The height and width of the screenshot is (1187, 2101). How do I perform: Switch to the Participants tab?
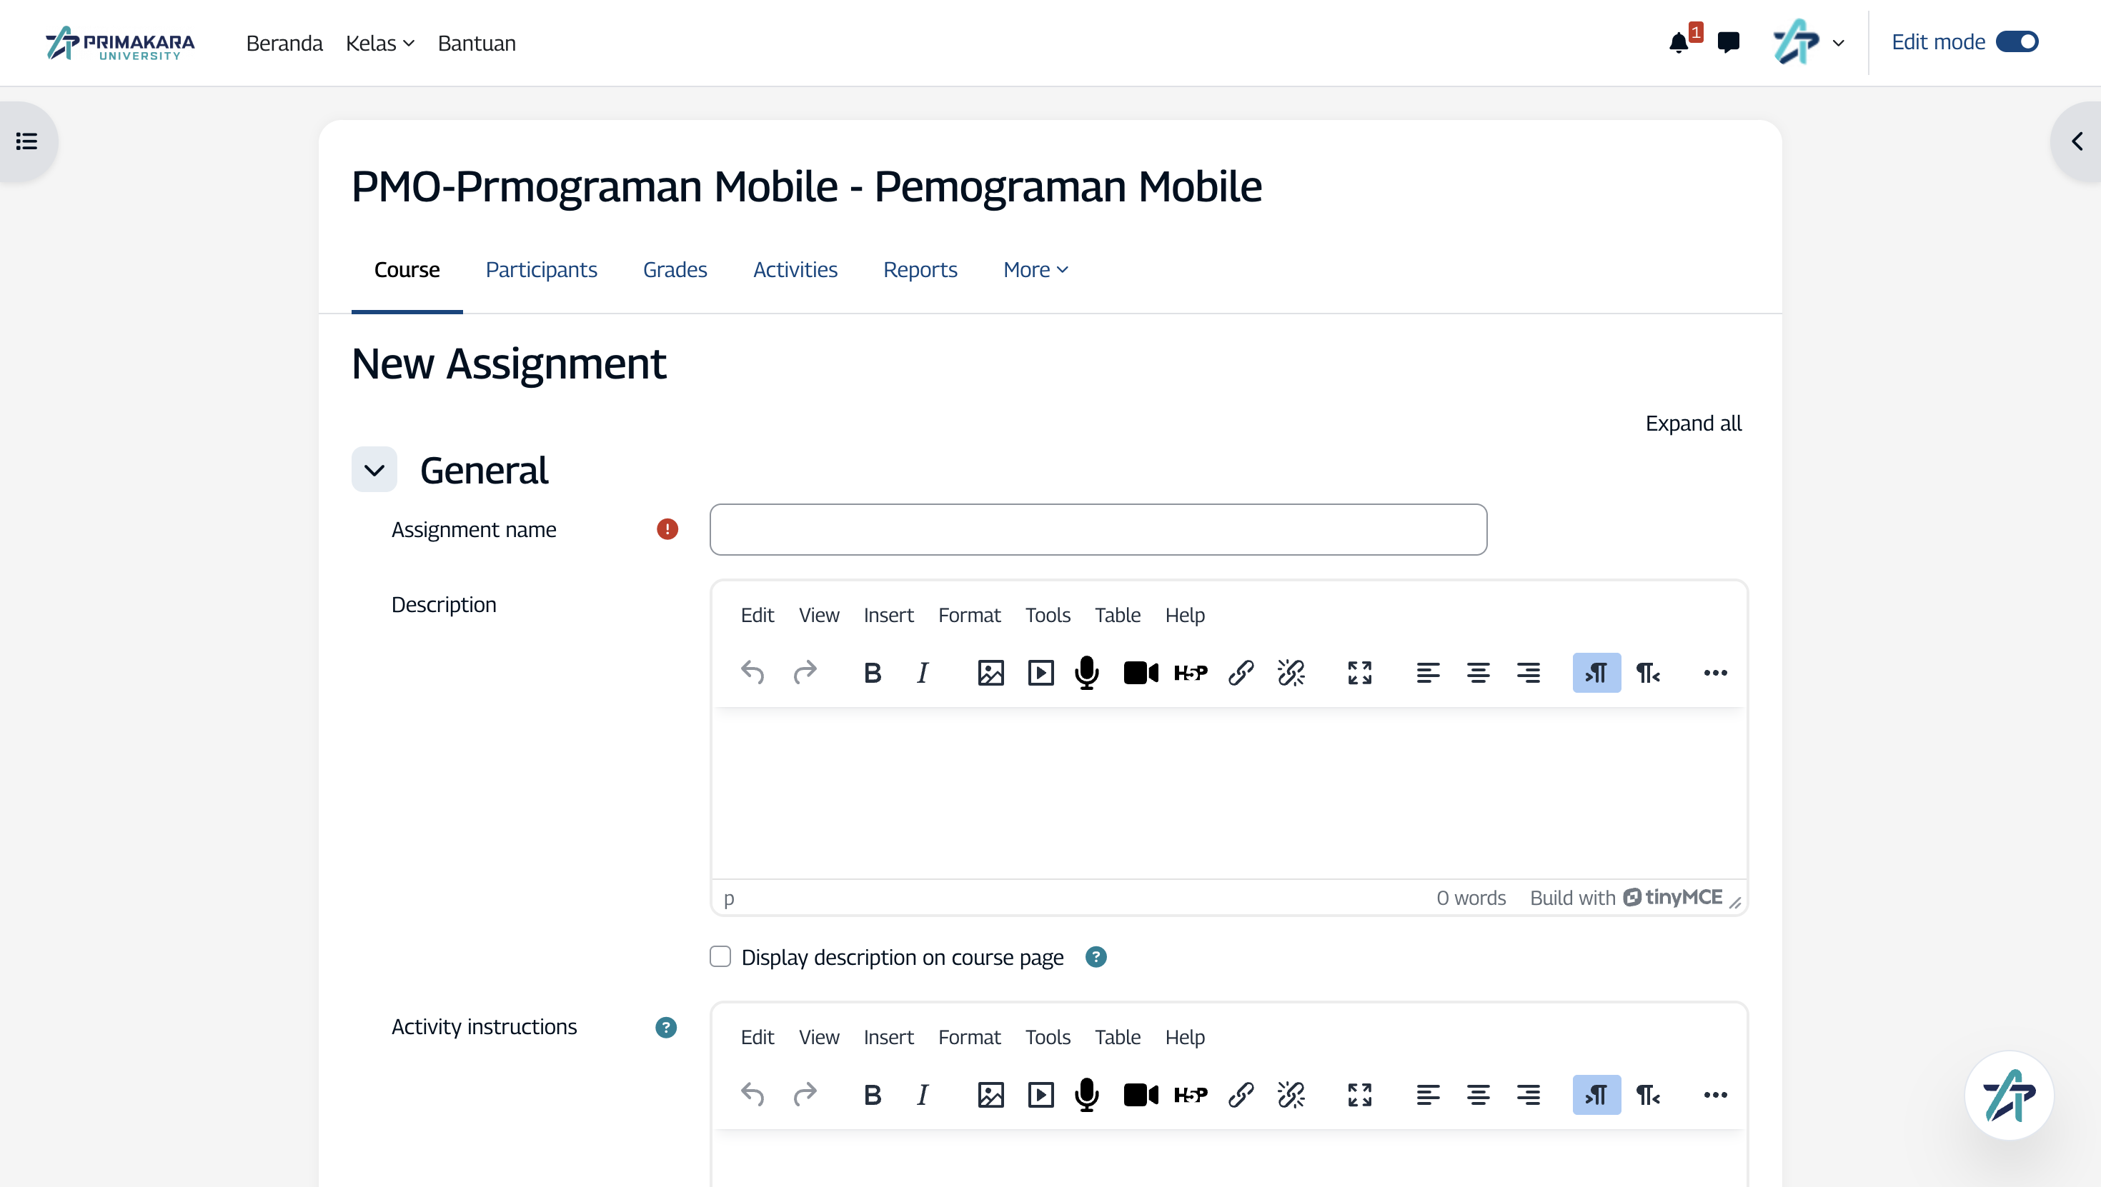pyautogui.click(x=541, y=270)
